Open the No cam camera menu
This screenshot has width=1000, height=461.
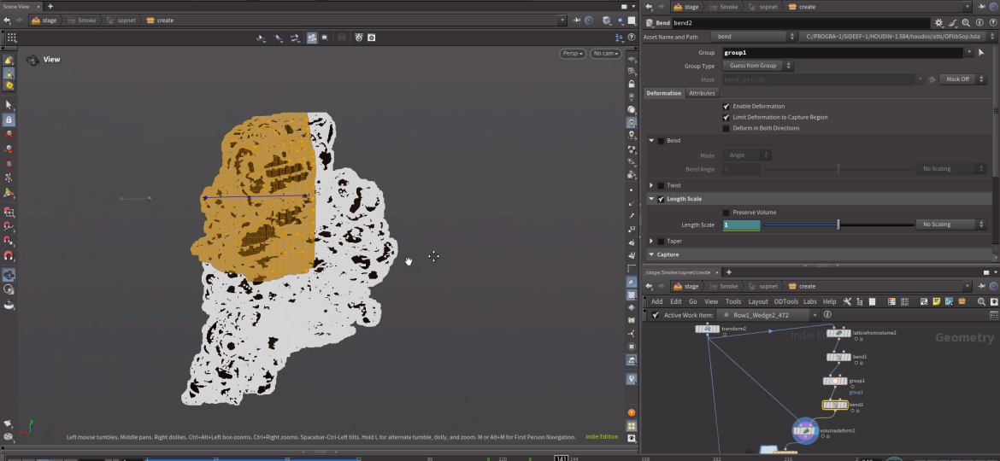point(605,54)
